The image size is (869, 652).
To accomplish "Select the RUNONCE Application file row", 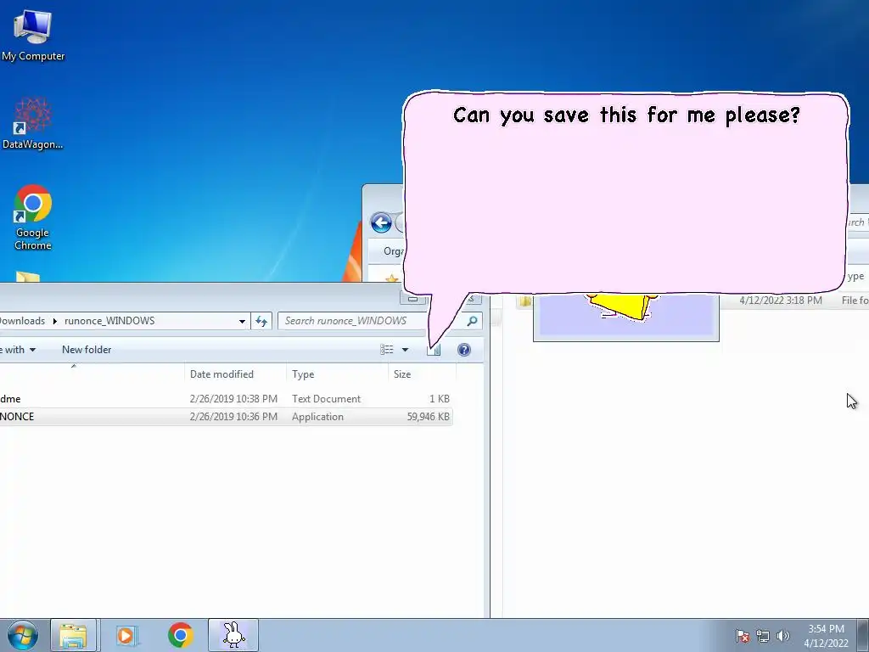I will [226, 416].
